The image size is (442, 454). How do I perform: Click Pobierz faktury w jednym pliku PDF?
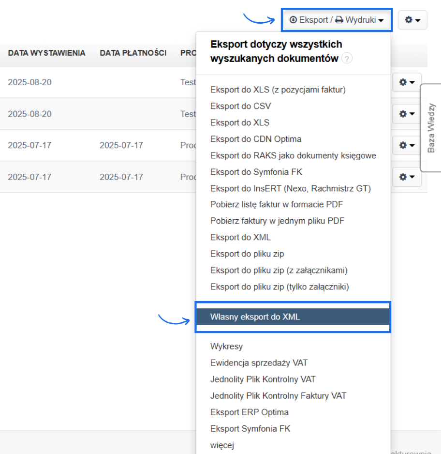coord(277,221)
